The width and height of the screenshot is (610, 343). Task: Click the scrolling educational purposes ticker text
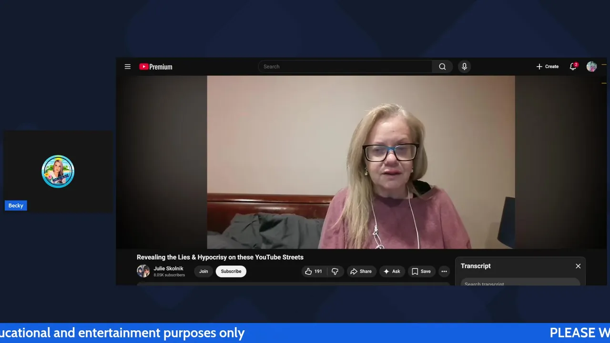tap(122, 333)
